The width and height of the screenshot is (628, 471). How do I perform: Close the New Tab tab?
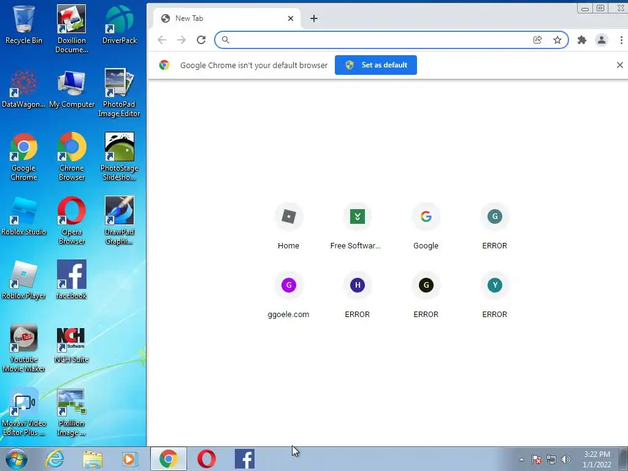(291, 18)
